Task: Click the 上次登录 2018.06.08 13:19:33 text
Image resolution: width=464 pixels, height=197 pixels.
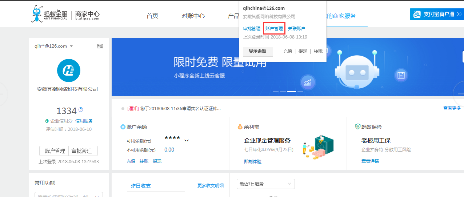Action: click(x=69, y=162)
